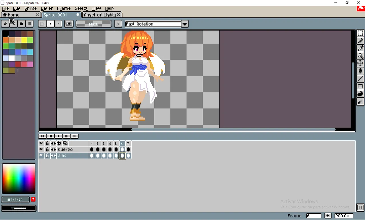Toggle visibility of all layers in header

(x=41, y=143)
